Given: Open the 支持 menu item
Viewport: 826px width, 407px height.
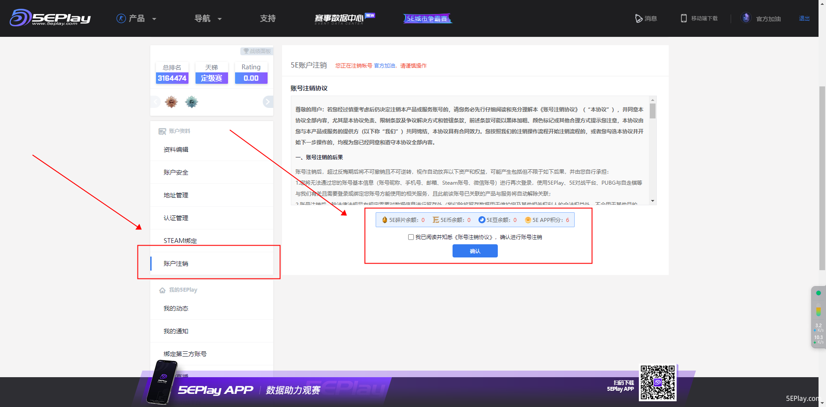Looking at the screenshot, I should tap(268, 18).
